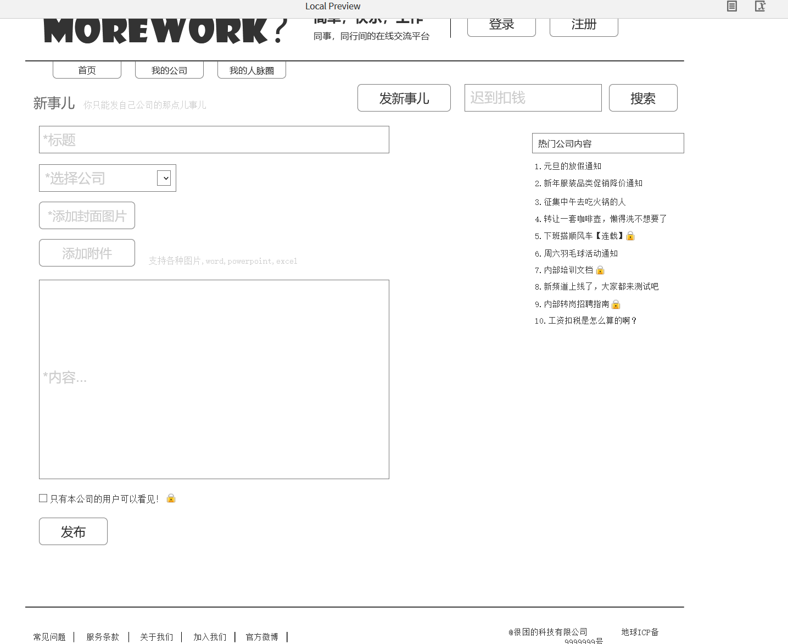This screenshot has width=788, height=644.
Task: Click the 常见问题 footer link
Action: [x=49, y=637]
